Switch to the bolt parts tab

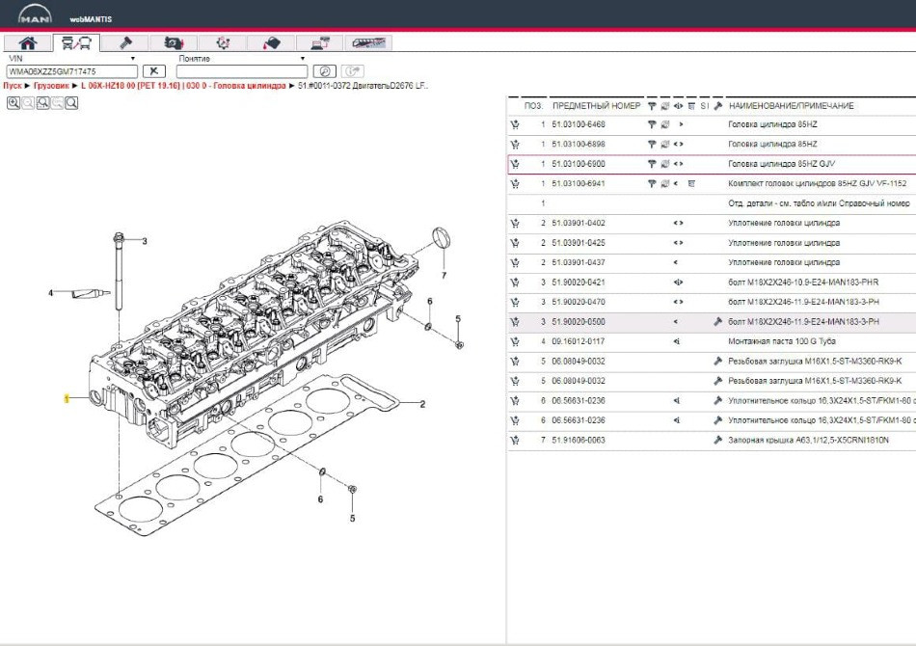(x=125, y=42)
